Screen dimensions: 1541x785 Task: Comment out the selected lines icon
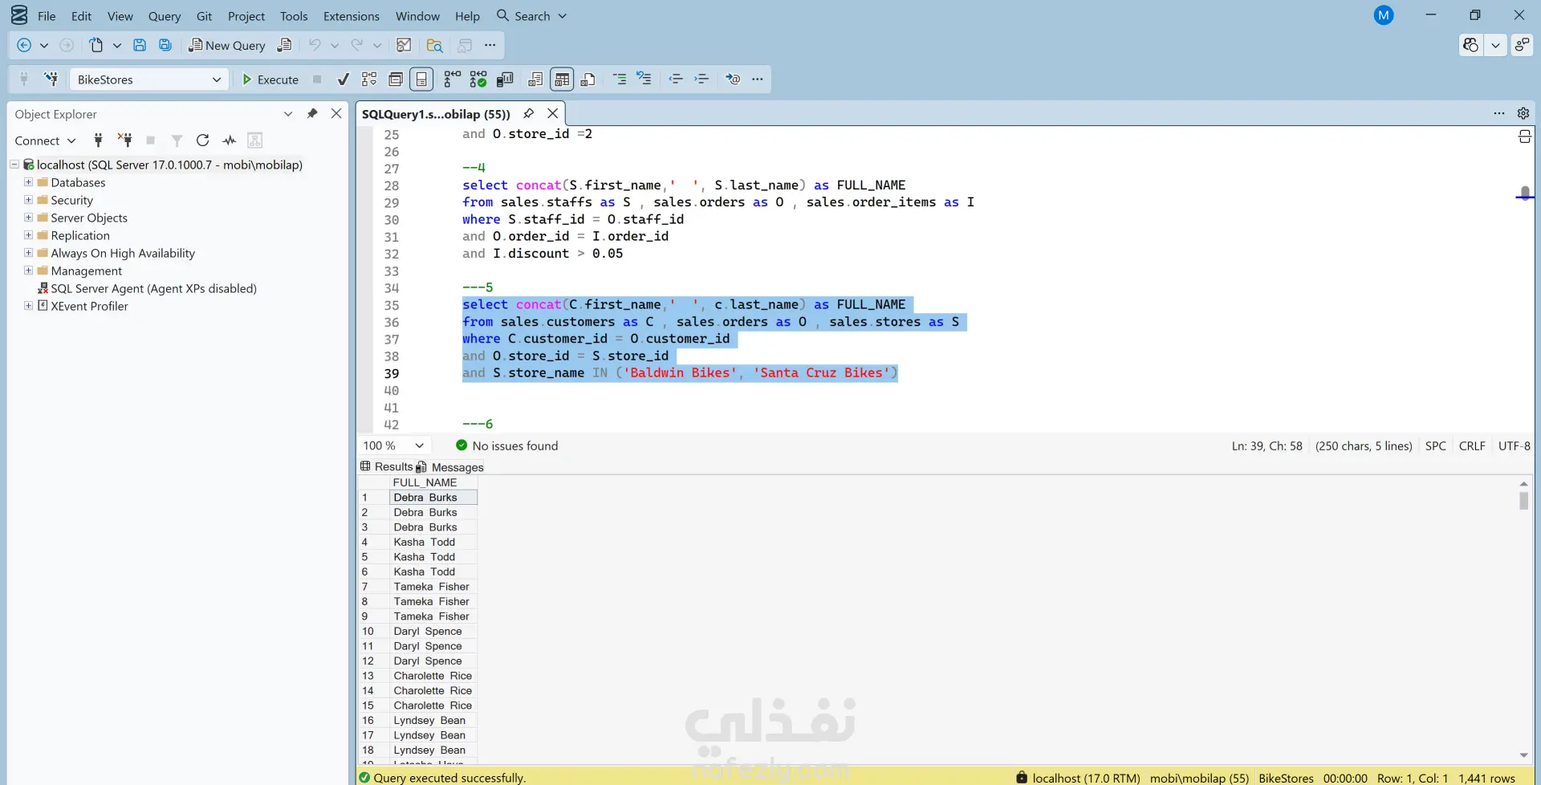click(620, 79)
